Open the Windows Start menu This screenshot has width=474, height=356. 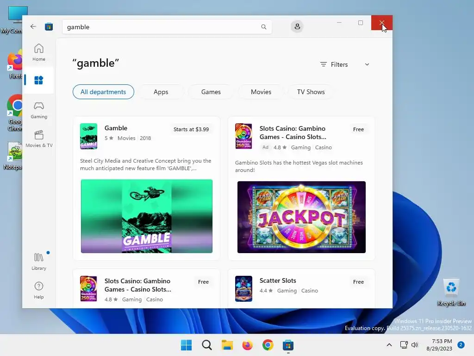point(186,345)
